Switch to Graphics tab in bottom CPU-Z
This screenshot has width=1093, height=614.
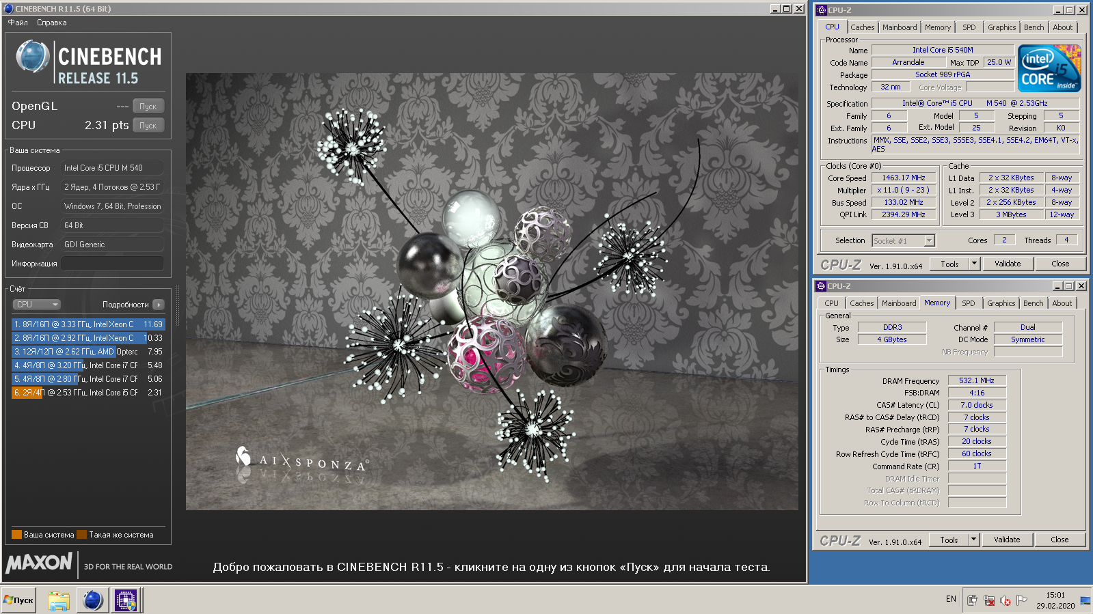(x=1001, y=303)
